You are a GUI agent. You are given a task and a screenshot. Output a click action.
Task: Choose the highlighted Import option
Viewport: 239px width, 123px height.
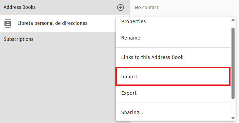(173, 77)
